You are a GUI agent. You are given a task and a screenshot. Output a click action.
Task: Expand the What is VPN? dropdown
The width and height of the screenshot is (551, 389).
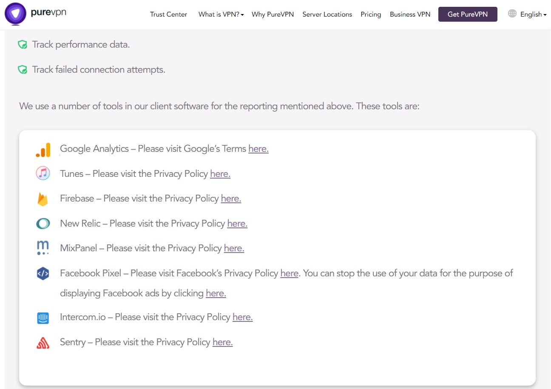tap(221, 14)
